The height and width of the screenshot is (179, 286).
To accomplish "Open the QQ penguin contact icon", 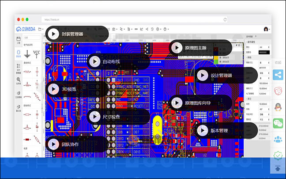I will [278, 107].
